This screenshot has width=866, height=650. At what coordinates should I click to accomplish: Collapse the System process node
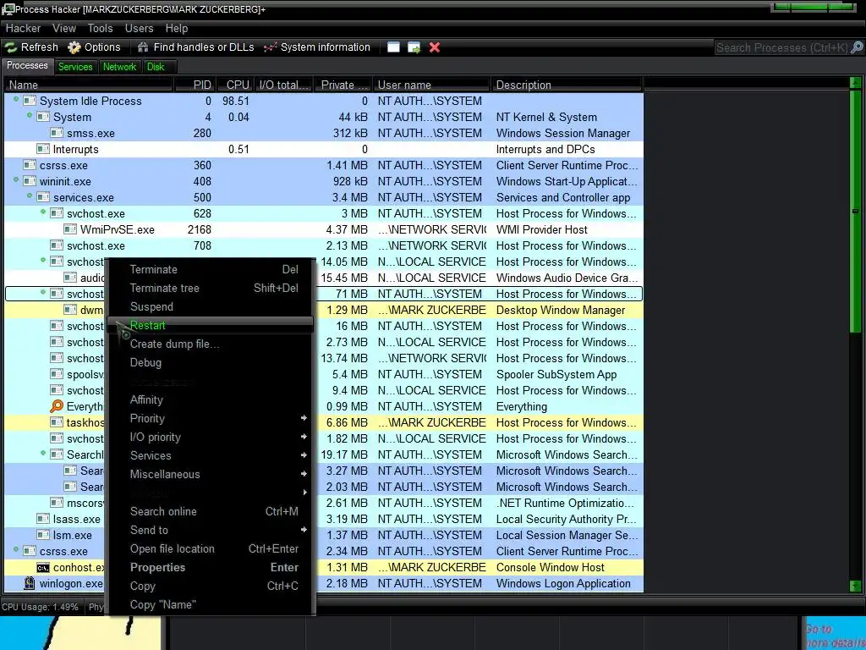click(30, 115)
